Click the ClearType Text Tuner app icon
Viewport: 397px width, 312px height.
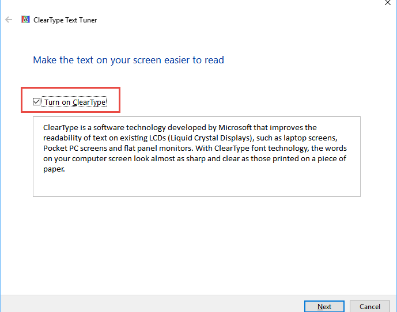[x=25, y=20]
